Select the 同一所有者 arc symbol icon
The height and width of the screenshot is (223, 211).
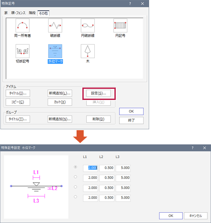coord(23,25)
